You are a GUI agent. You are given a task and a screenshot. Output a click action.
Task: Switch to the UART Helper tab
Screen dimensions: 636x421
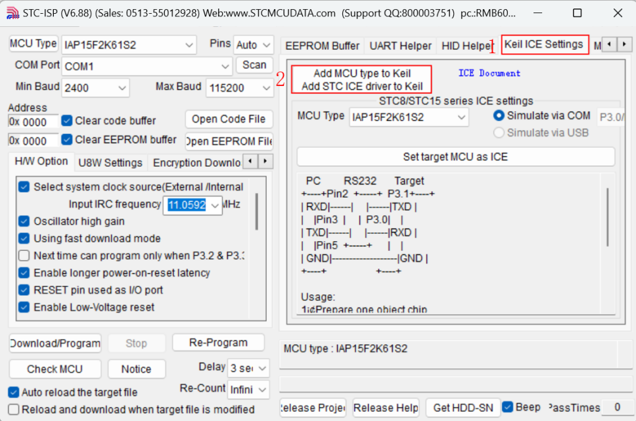pyautogui.click(x=400, y=46)
